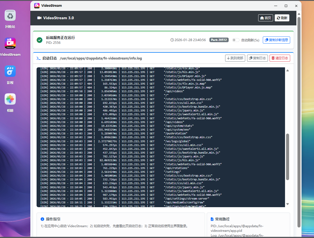Toggle the 自动刷新(5s) auto-refresh switch
314x238 pixels.
[236, 40]
